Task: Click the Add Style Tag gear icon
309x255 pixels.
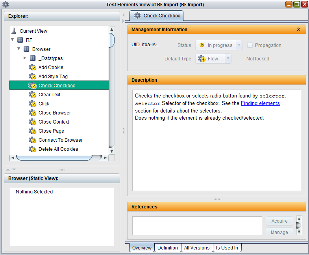Action: 33,77
